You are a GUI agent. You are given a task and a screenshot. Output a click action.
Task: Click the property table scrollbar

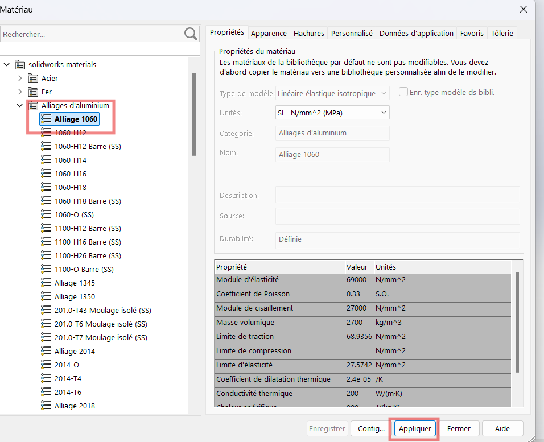[517, 323]
